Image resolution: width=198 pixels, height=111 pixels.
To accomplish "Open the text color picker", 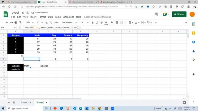I will 106,23.
